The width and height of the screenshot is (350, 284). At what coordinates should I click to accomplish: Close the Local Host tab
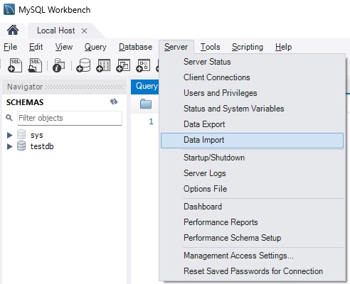(x=84, y=31)
